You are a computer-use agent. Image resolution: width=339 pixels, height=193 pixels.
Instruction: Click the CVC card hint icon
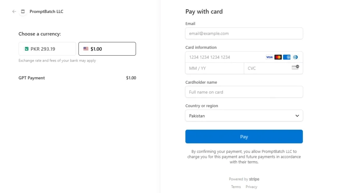click(x=295, y=68)
